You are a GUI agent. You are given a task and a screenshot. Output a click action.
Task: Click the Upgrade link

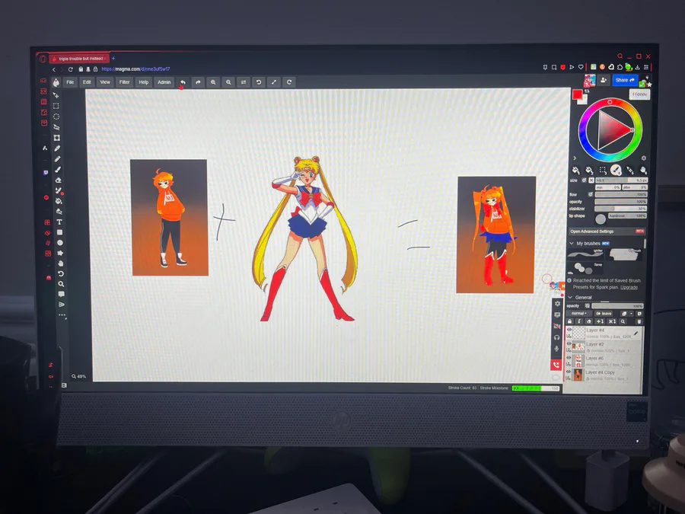pos(629,288)
